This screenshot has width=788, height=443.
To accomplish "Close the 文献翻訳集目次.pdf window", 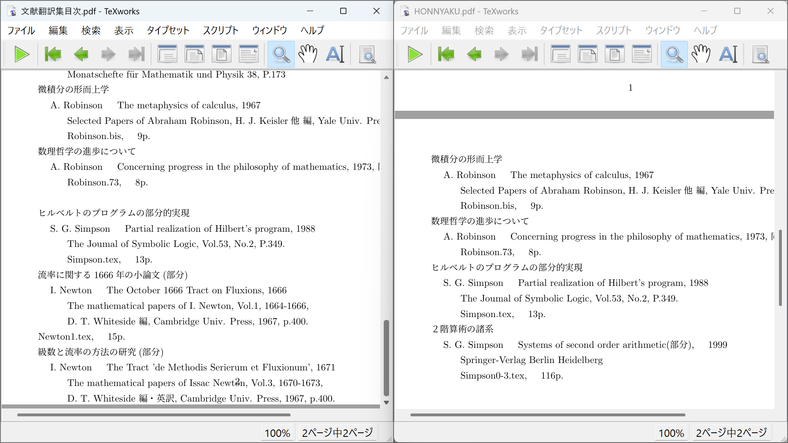I will 376,11.
